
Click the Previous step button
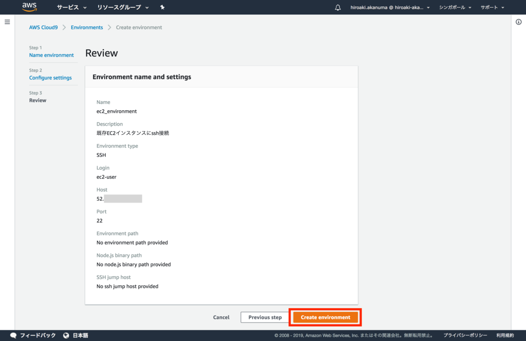[x=265, y=317]
